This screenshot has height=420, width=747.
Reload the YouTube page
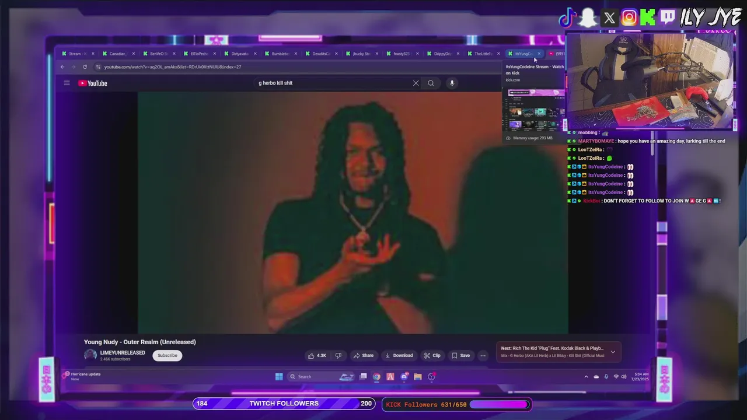(x=85, y=66)
